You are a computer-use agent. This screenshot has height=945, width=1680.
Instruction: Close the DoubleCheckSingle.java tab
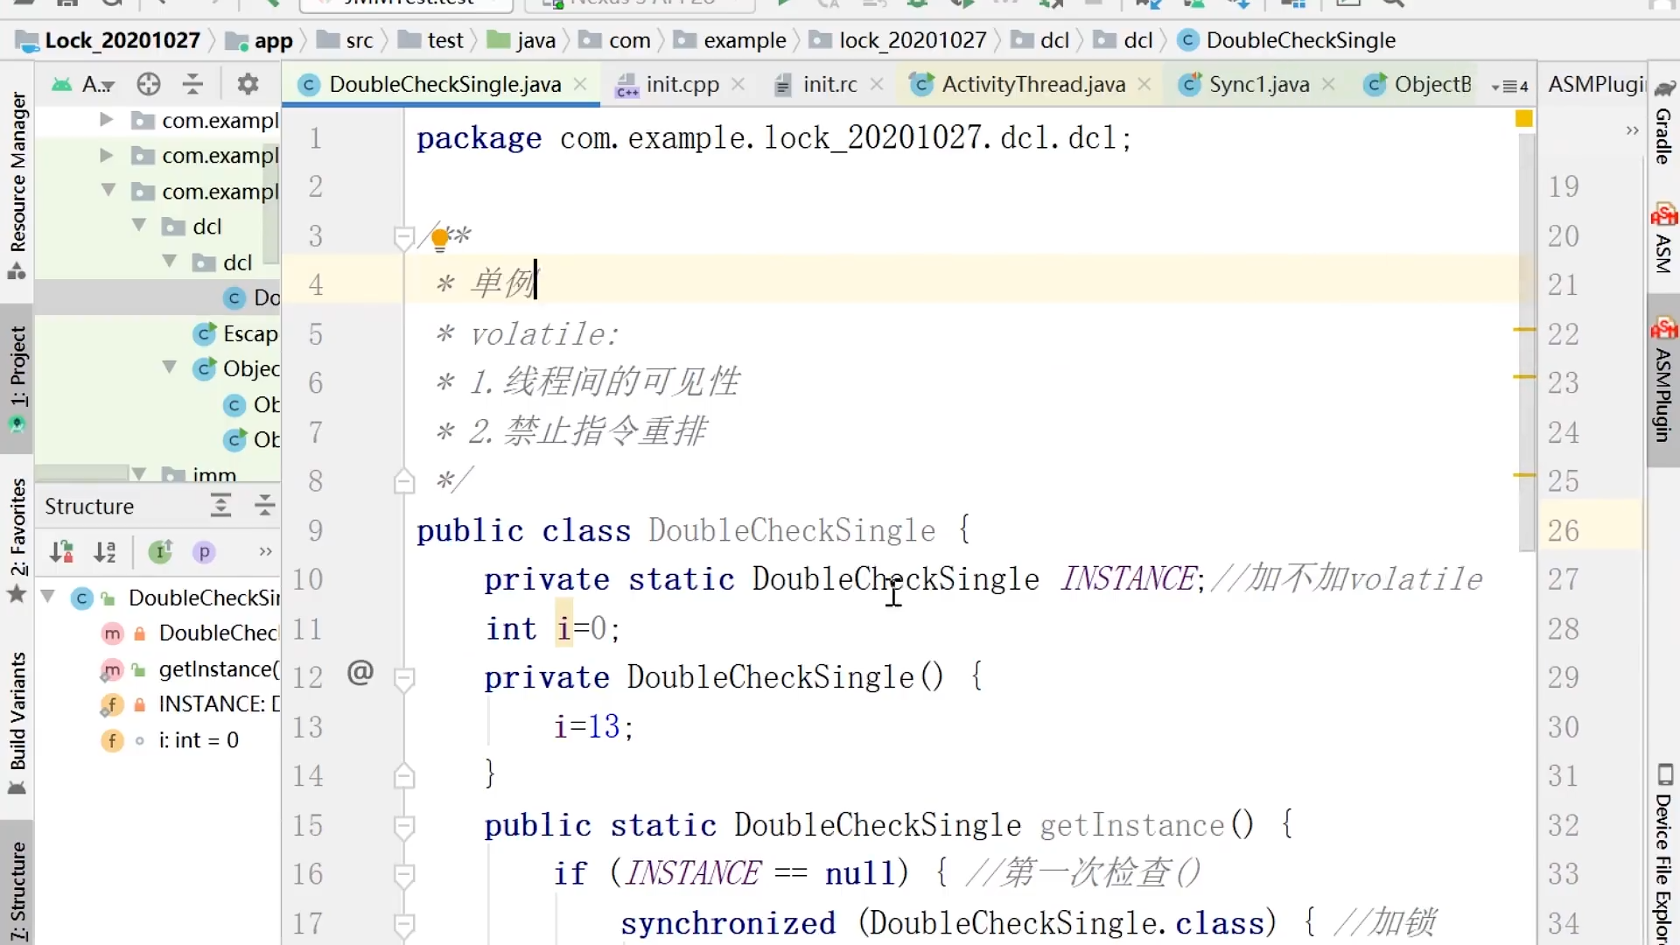coord(580,84)
